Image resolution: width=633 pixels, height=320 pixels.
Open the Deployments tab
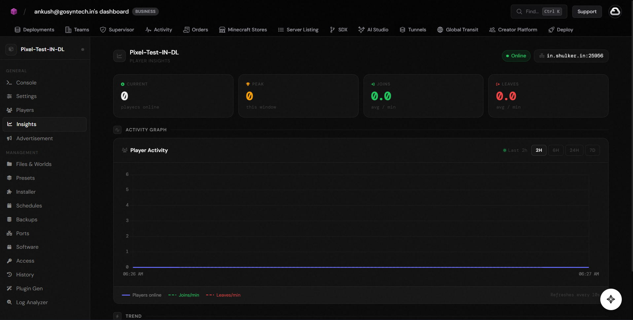click(34, 30)
